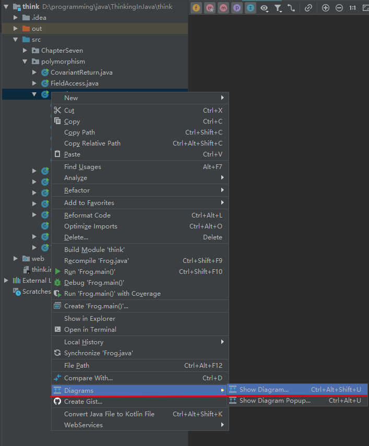
Task: Collapse the src folder
Action: coord(16,40)
